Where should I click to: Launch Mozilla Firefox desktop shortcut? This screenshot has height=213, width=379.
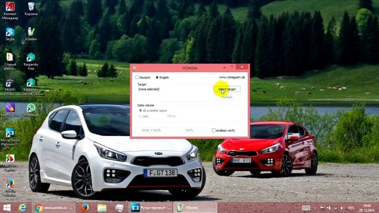[x=10, y=188]
